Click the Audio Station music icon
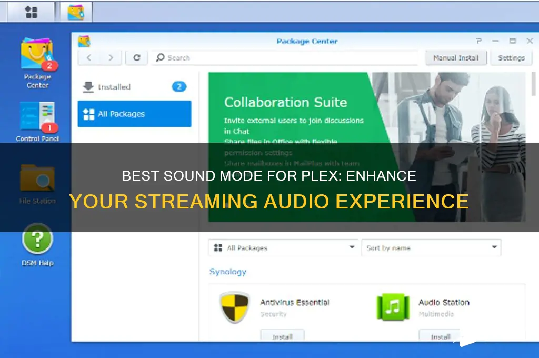The height and width of the screenshot is (358, 539). coord(393,307)
